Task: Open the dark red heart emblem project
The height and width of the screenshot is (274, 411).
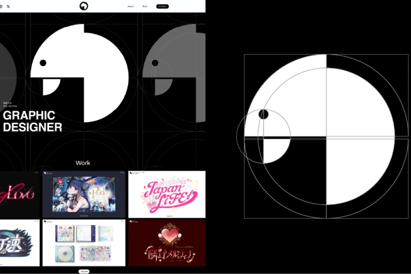Action: point(167,243)
